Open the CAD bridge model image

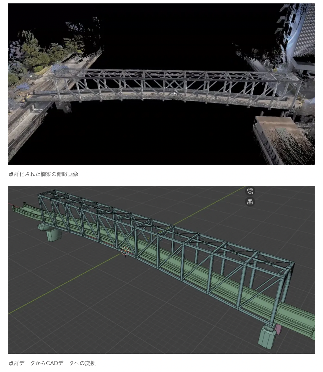(161, 270)
